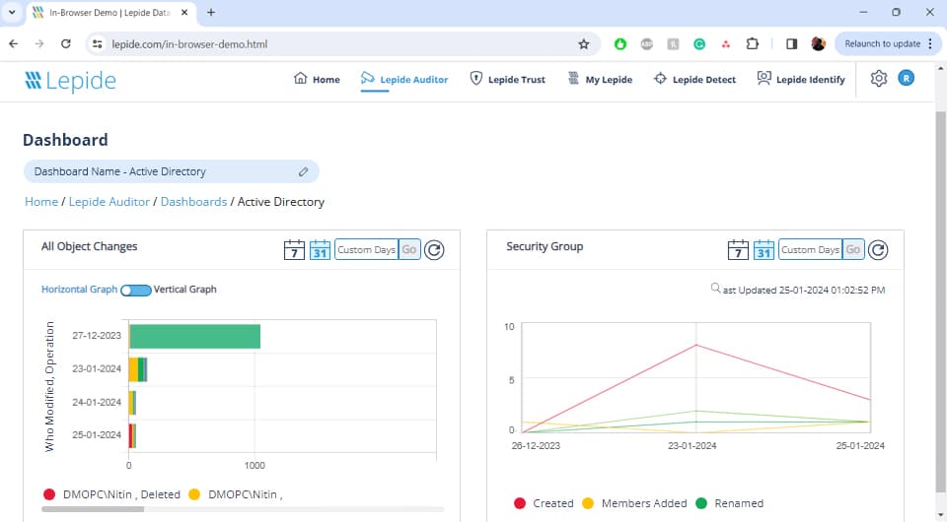Toggle Horizontal/Vertical Graph switch

click(136, 291)
